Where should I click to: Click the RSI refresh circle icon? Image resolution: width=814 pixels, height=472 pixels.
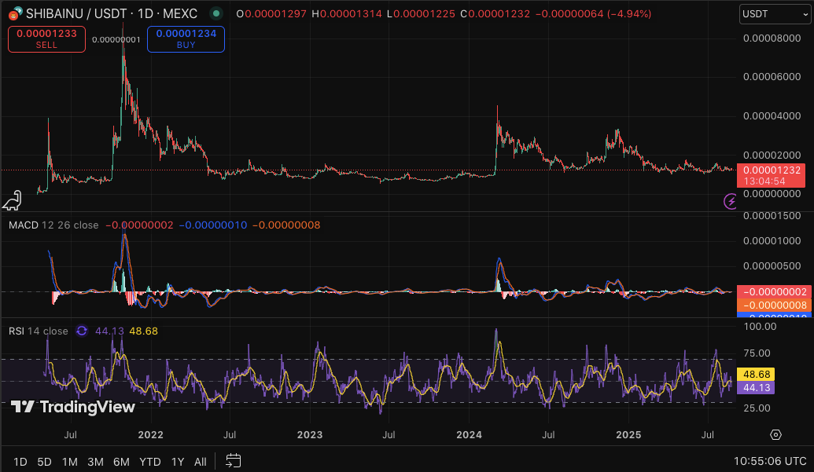coord(82,331)
